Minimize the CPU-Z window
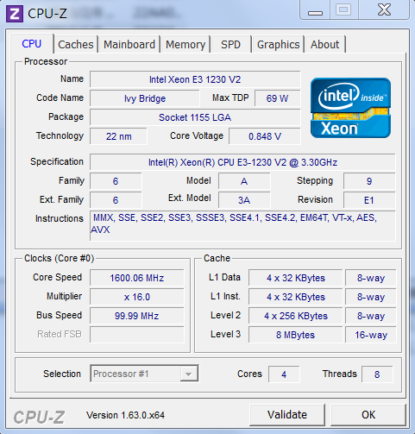This screenshot has width=415, height=434. [x=315, y=11]
